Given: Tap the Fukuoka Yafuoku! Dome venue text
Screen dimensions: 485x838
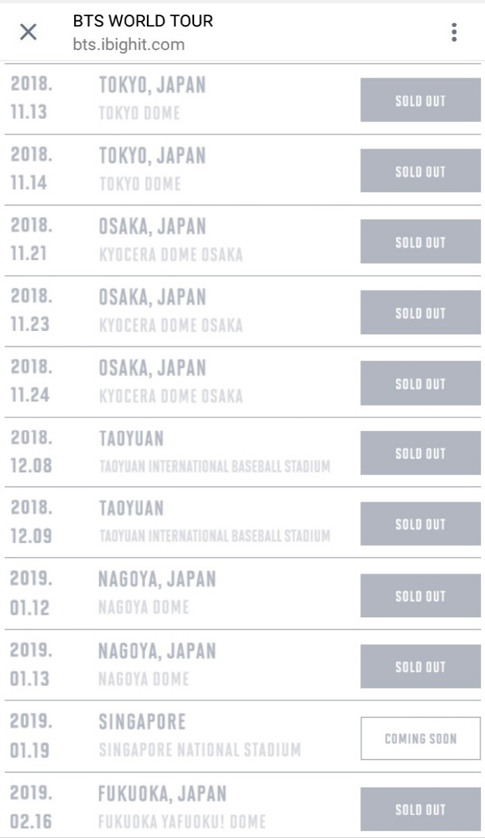Looking at the screenshot, I should [x=182, y=822].
